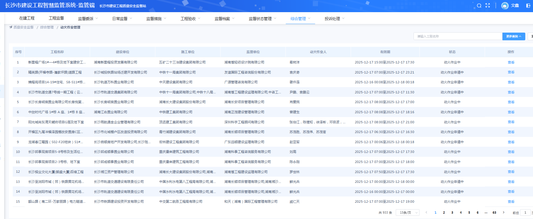
Task: Click the user avatar icon
Action: pyautogui.click(x=505, y=6)
